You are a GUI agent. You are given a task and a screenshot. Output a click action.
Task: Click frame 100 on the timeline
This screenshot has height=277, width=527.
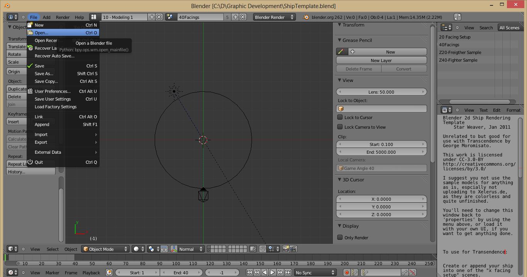click(x=176, y=264)
